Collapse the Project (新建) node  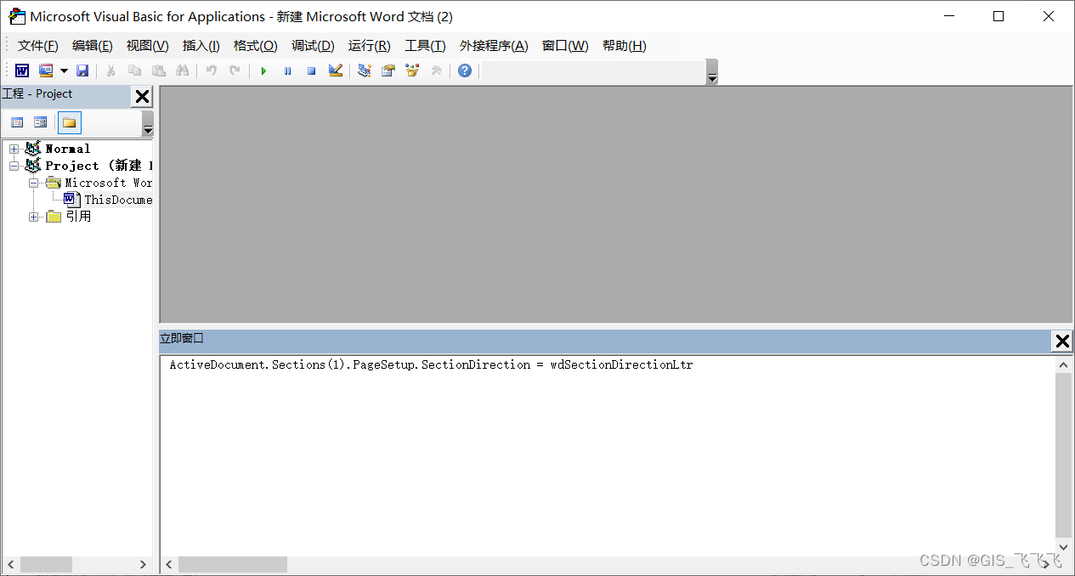click(x=14, y=166)
